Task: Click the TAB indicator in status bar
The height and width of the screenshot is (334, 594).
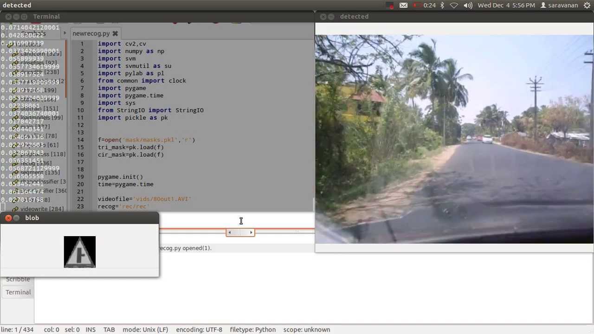Action: [109, 330]
